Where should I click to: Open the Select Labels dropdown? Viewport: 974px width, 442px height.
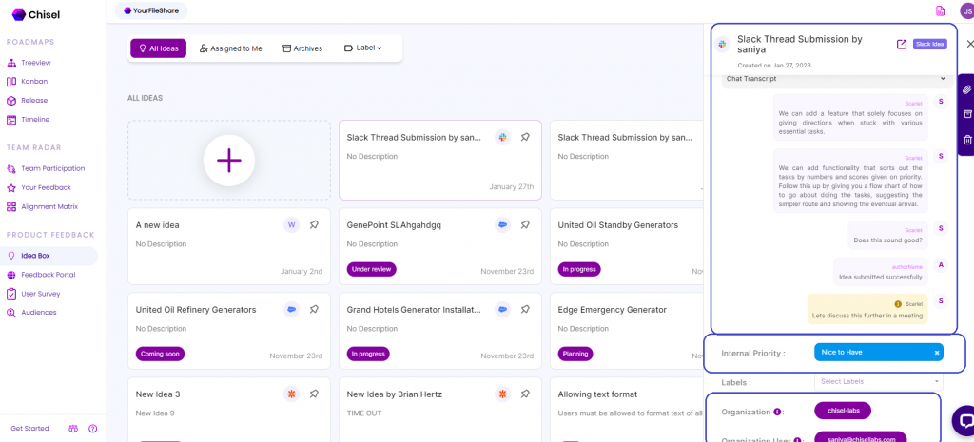[878, 381]
